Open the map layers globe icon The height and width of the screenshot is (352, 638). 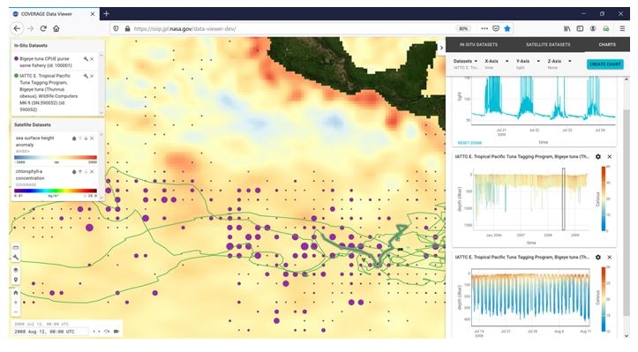16,270
